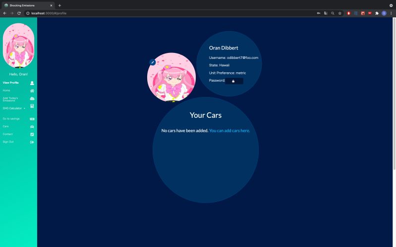
Task: Click the 'No cars have been added.' text
Action: [x=184, y=131]
